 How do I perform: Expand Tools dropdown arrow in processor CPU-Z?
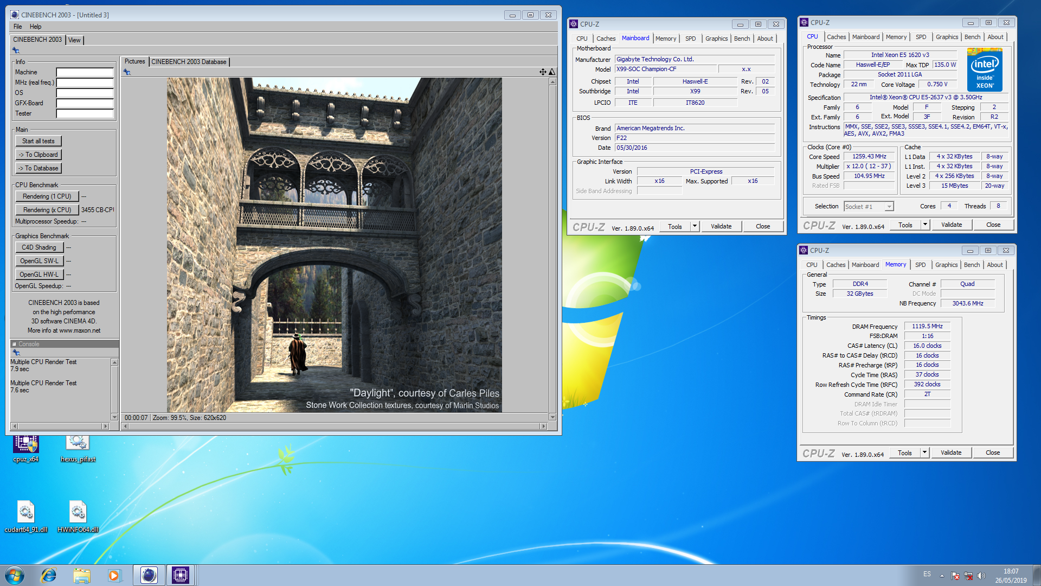tap(925, 225)
